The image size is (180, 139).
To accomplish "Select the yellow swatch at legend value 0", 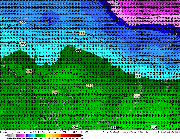I will pyautogui.click(x=47, y=135).
